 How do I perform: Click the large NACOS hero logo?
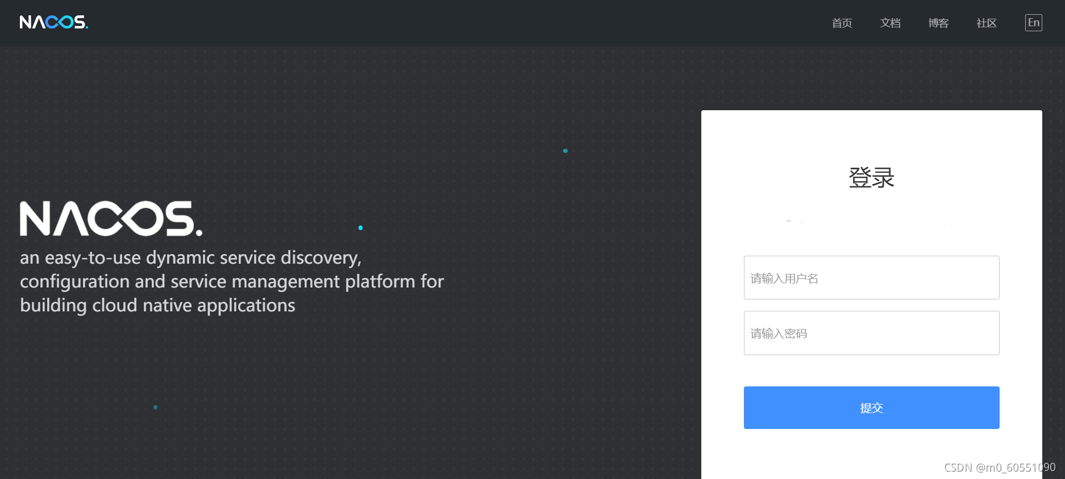coord(111,218)
